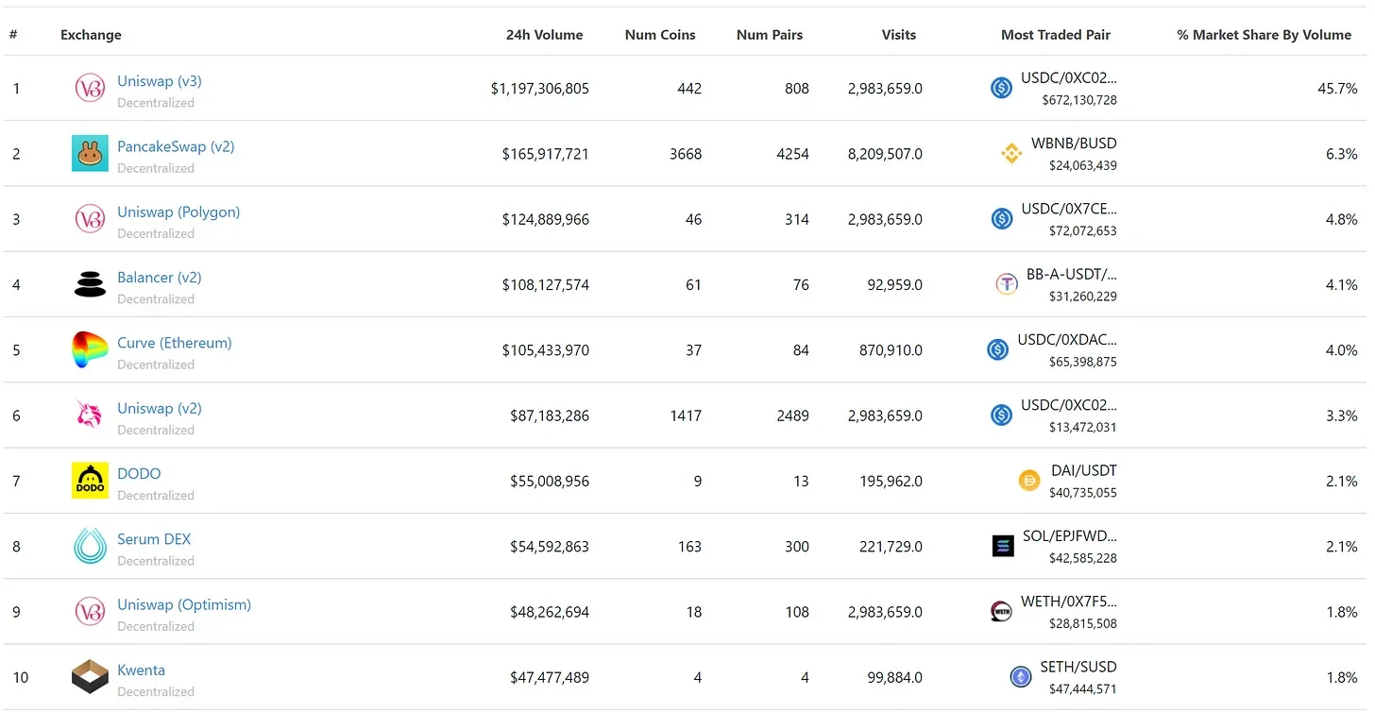Select the $47,477,489 volume cell

550,677
